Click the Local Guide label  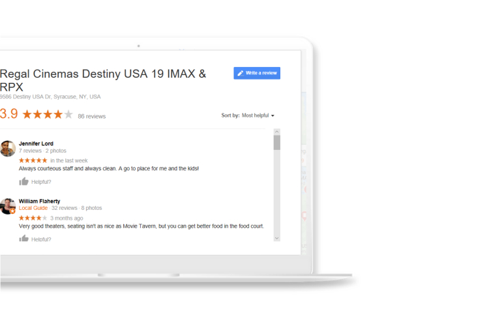click(33, 208)
